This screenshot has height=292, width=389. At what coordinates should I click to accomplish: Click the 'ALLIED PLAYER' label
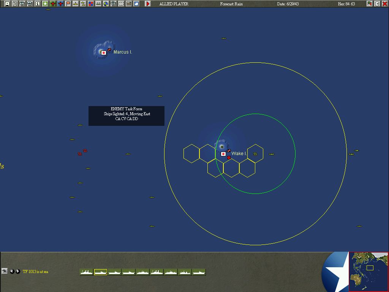coord(174,4)
